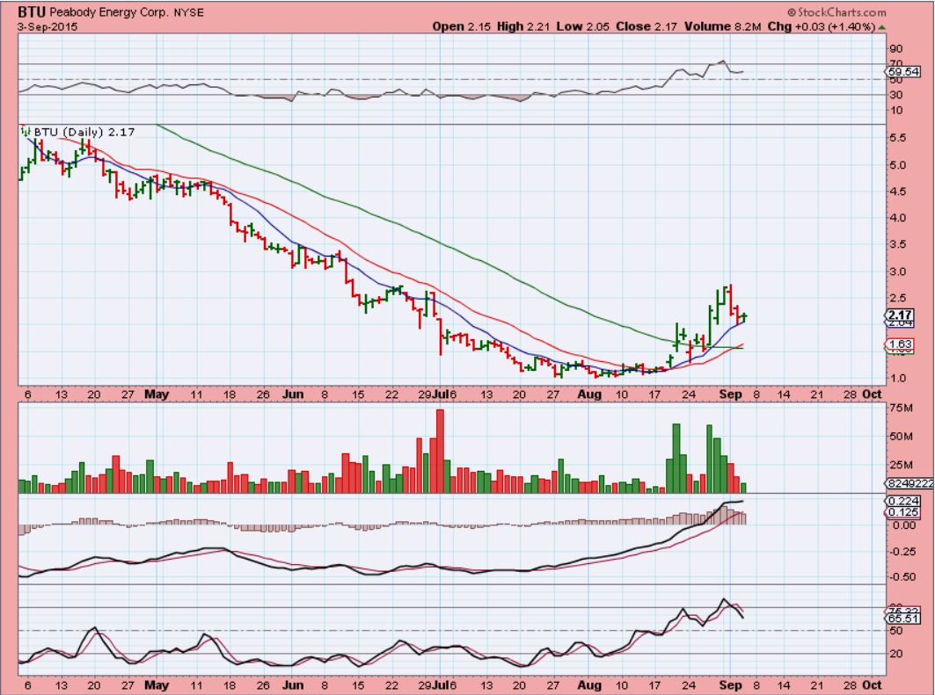Click the Peabody Energy Corp. company name

(110, 12)
